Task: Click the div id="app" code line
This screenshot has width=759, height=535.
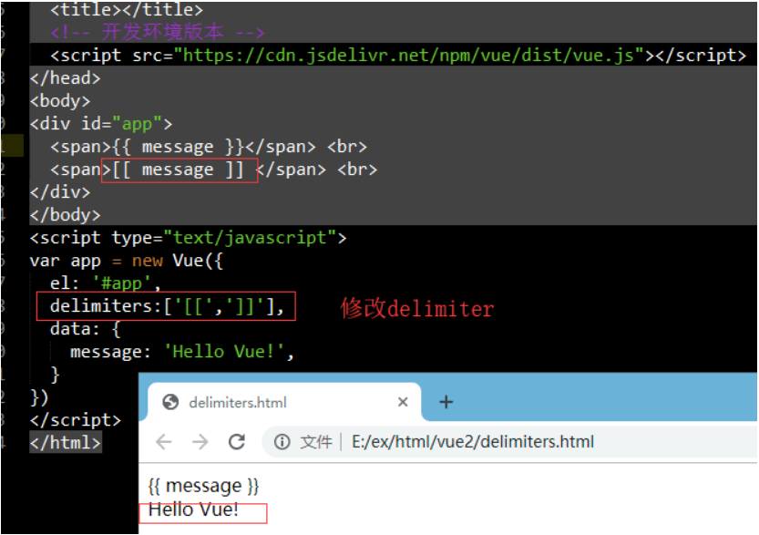Action: (x=100, y=124)
